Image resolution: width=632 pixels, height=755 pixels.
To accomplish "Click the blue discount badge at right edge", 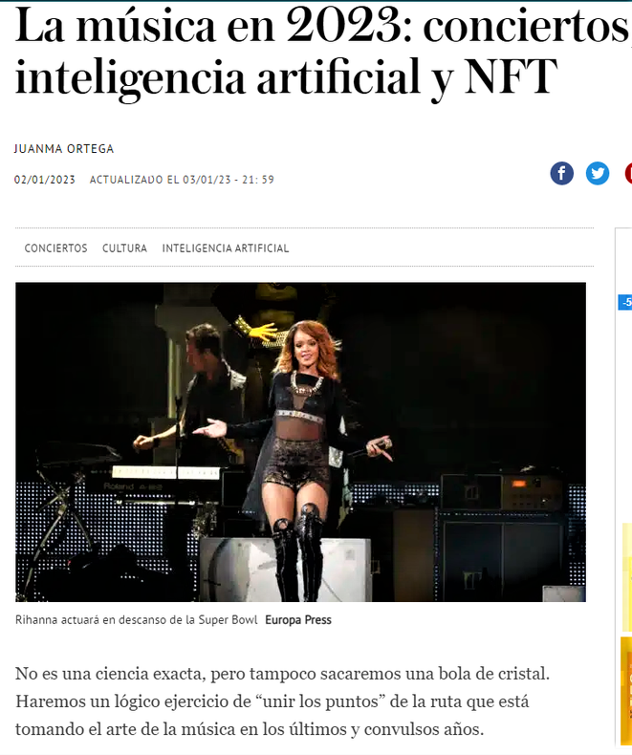I will click(625, 302).
